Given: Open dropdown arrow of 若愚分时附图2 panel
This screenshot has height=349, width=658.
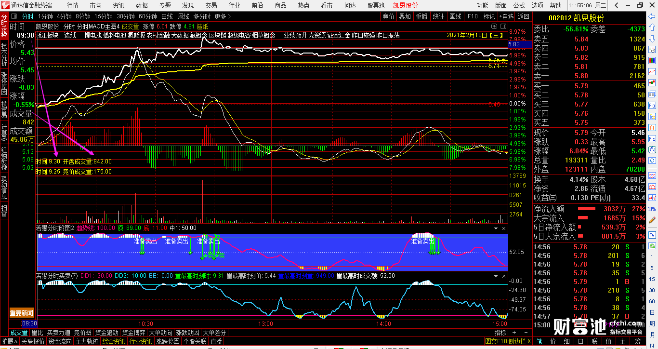Looking at the screenshot, I should point(496,228).
